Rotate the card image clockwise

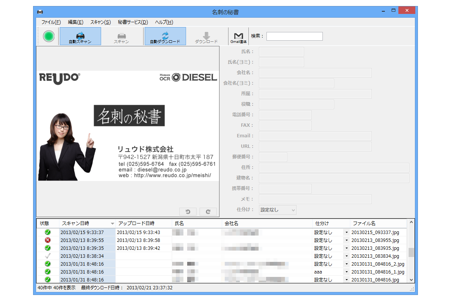pos(208,212)
